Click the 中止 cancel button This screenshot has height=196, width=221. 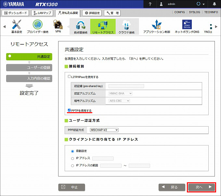pos(71,187)
